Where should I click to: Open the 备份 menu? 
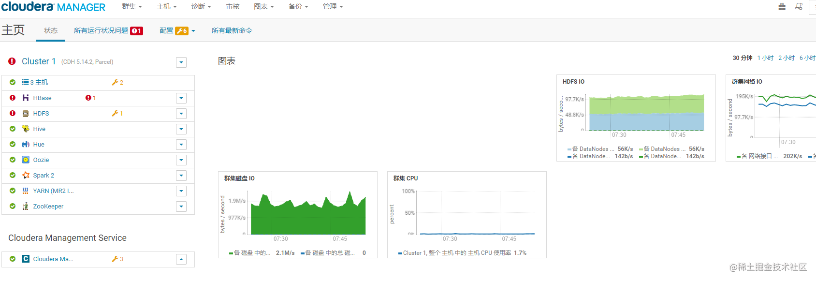(x=298, y=6)
